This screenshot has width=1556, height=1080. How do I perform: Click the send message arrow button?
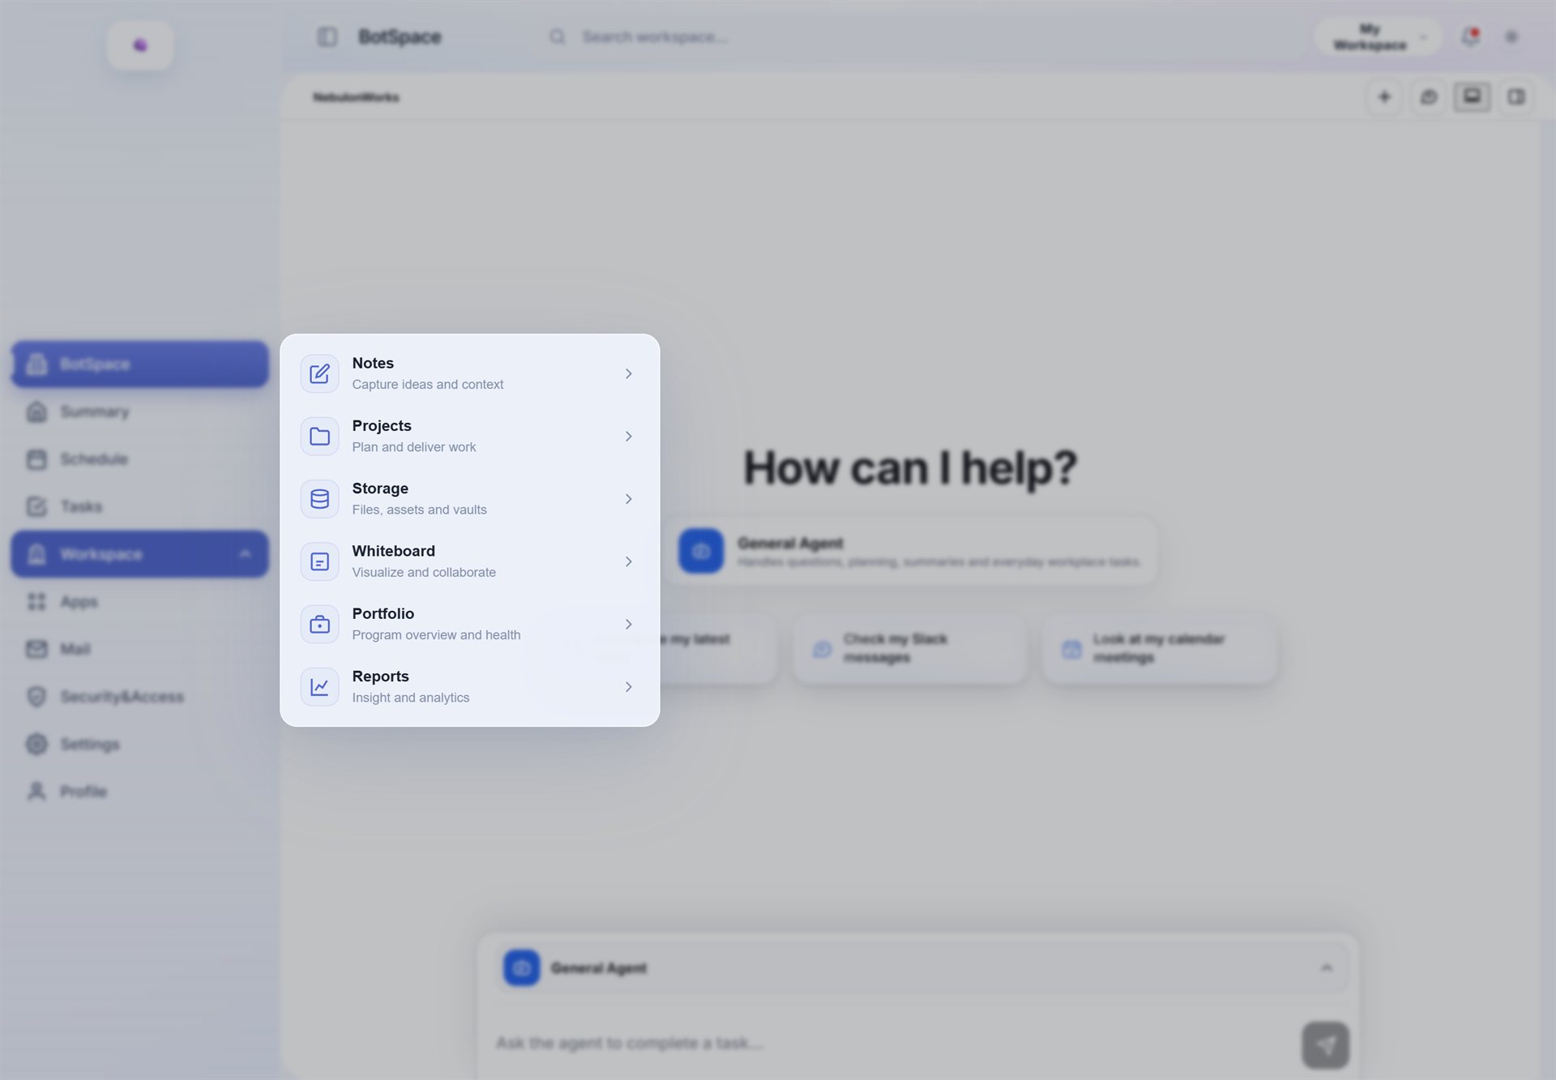tap(1325, 1045)
